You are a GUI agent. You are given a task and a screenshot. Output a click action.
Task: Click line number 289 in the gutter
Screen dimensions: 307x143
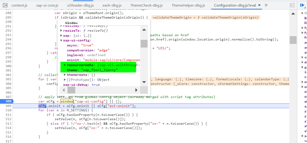[x=8, y=18]
